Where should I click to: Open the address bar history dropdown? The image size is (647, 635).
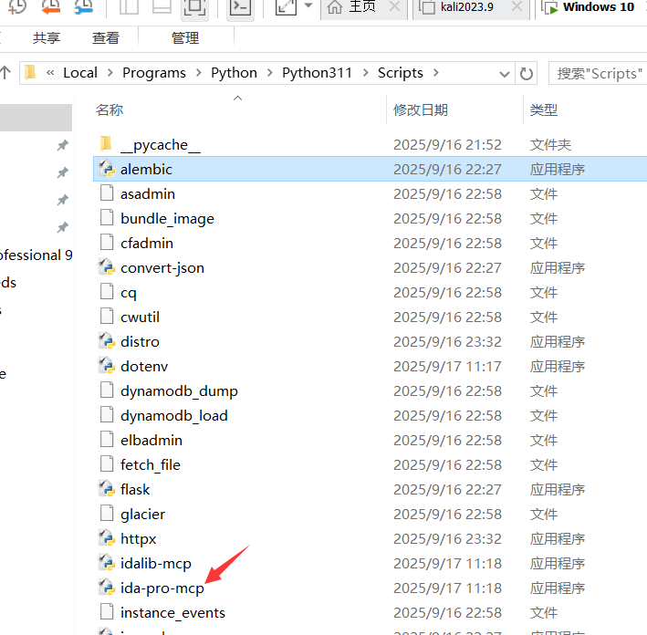pyautogui.click(x=505, y=73)
